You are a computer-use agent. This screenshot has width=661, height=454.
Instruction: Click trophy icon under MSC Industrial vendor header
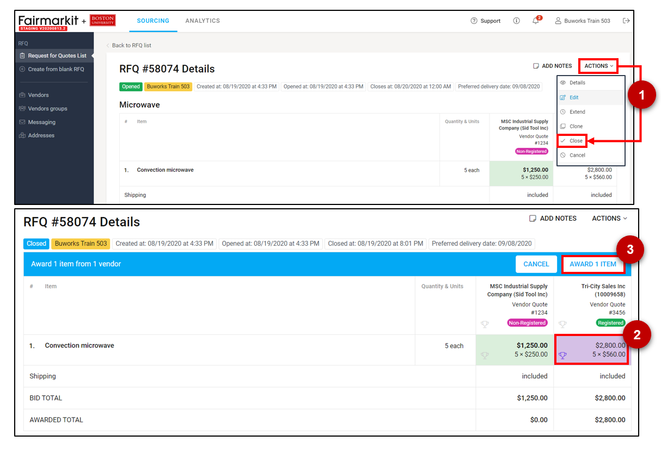pyautogui.click(x=485, y=324)
